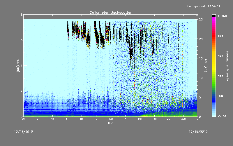Click the 5 kft tick label
Viewport: 233px width, 146px height.
click(200, 97)
